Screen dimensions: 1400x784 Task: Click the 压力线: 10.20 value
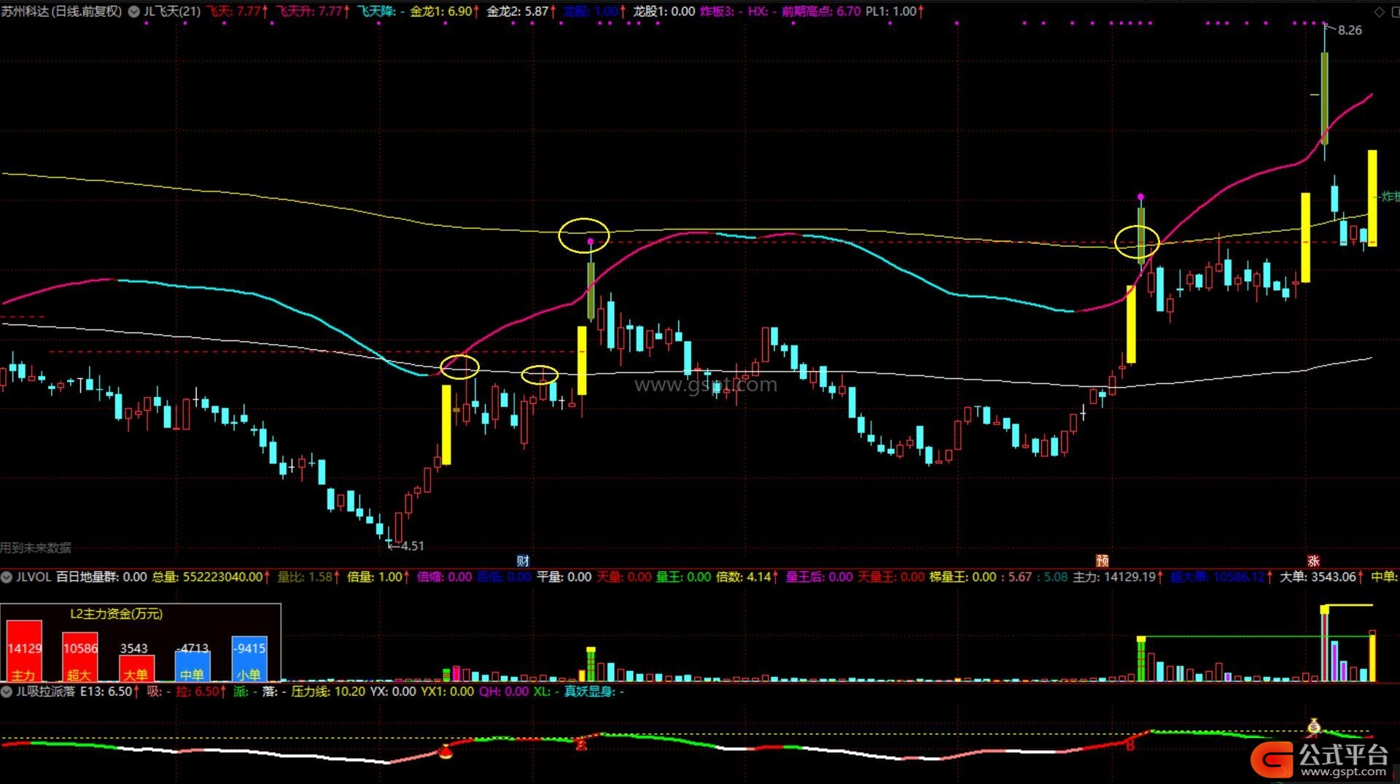(328, 691)
